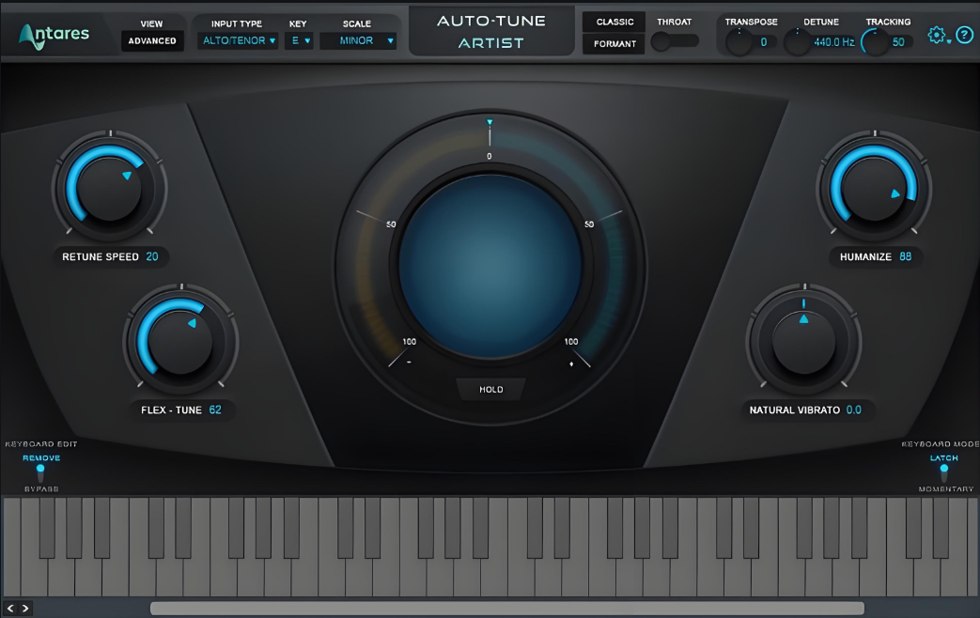Screen dimensions: 980x618
Task: Click the Throat length slider
Action: [x=675, y=41]
